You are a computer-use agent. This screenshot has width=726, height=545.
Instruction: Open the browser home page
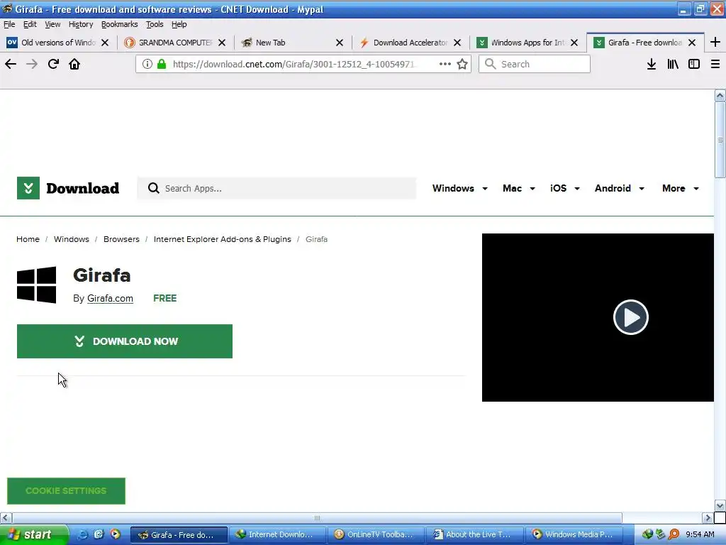[74, 64]
